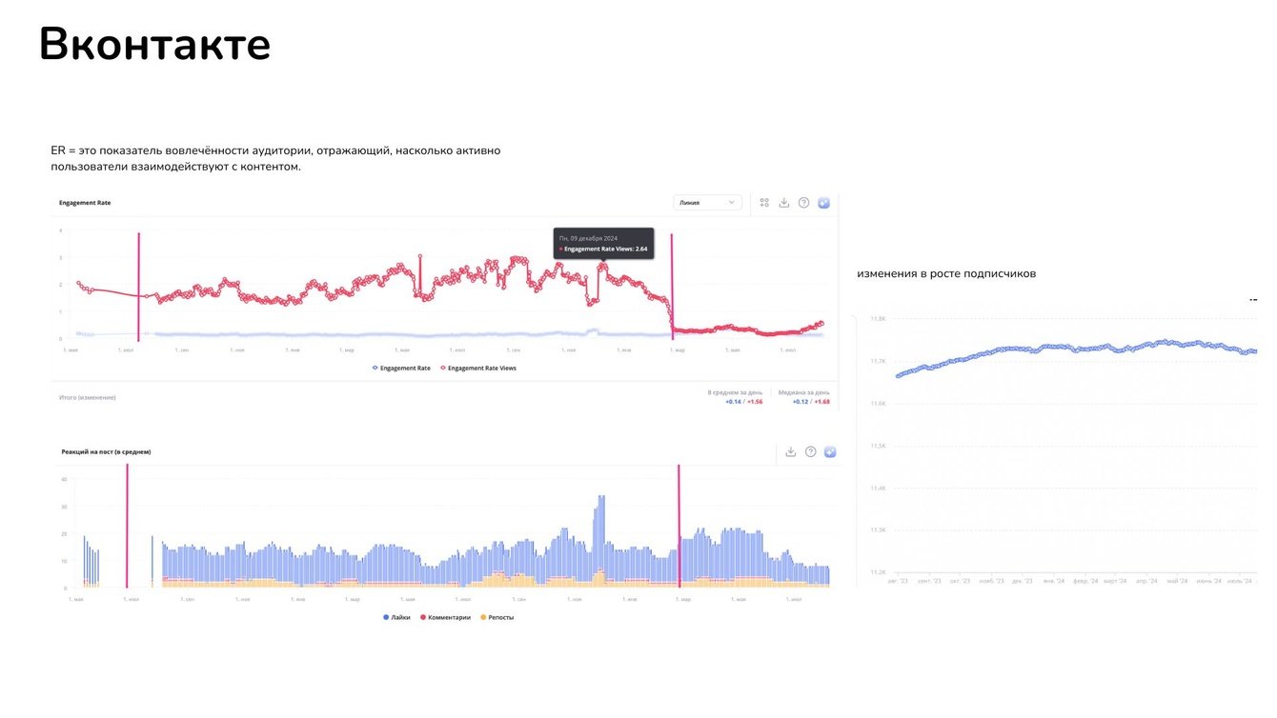This screenshot has width=1277, height=718.
Task: Toggle the Engagement Rate legend series
Action: pyautogui.click(x=400, y=368)
